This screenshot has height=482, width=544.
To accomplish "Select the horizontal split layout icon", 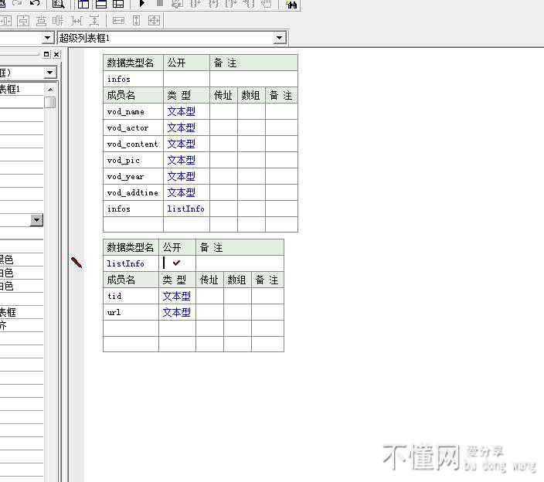I will pyautogui.click(x=101, y=4).
